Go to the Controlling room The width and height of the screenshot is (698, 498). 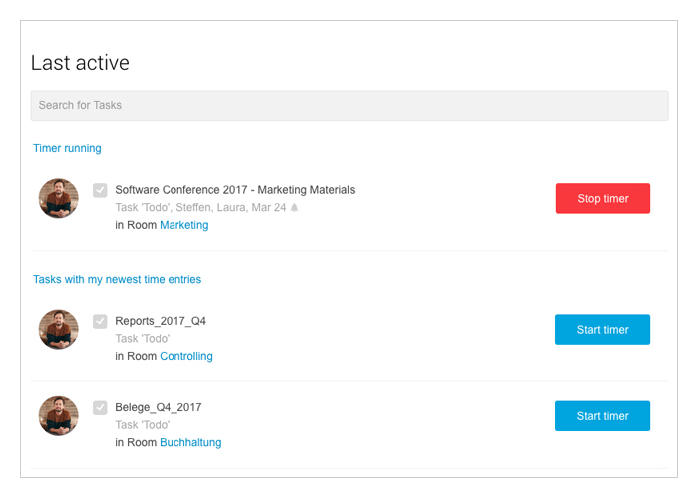tap(186, 356)
